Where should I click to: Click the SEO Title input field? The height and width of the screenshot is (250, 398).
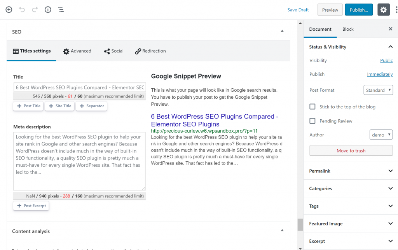[80, 87]
